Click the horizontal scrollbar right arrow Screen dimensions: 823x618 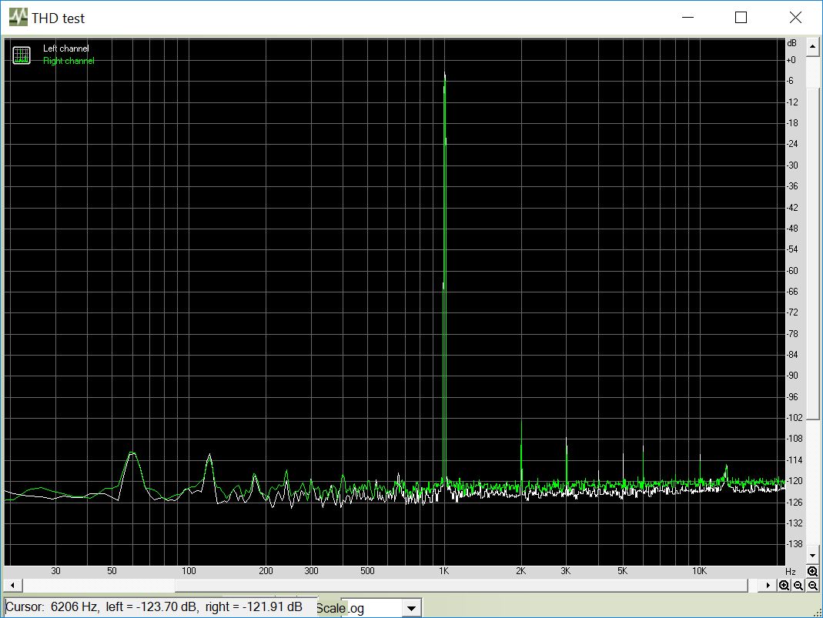[x=768, y=585]
